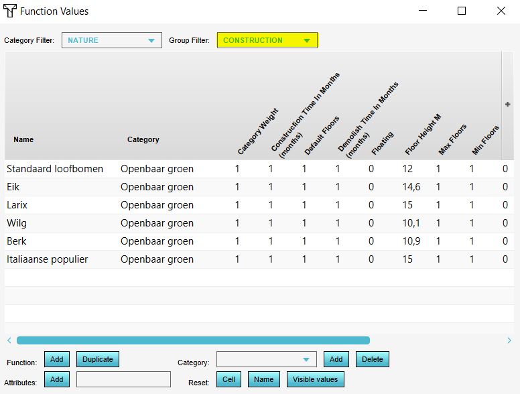Viewport: 520px width, 394px height.
Task: Click the Attributes text input field
Action: 123,379
